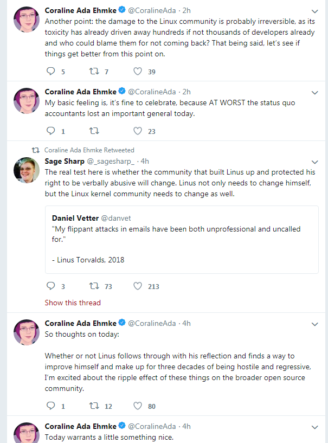Expand options caret on Sage Sharp's tweet
328x443 pixels.
315,162
